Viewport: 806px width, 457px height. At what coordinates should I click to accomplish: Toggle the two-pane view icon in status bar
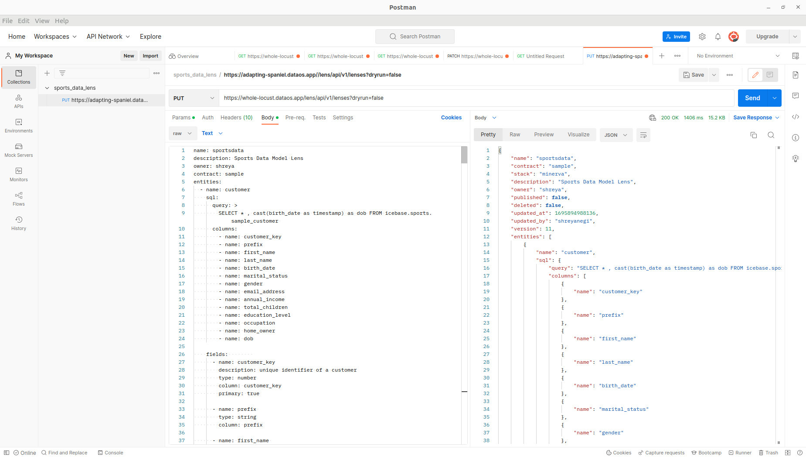[788, 453]
